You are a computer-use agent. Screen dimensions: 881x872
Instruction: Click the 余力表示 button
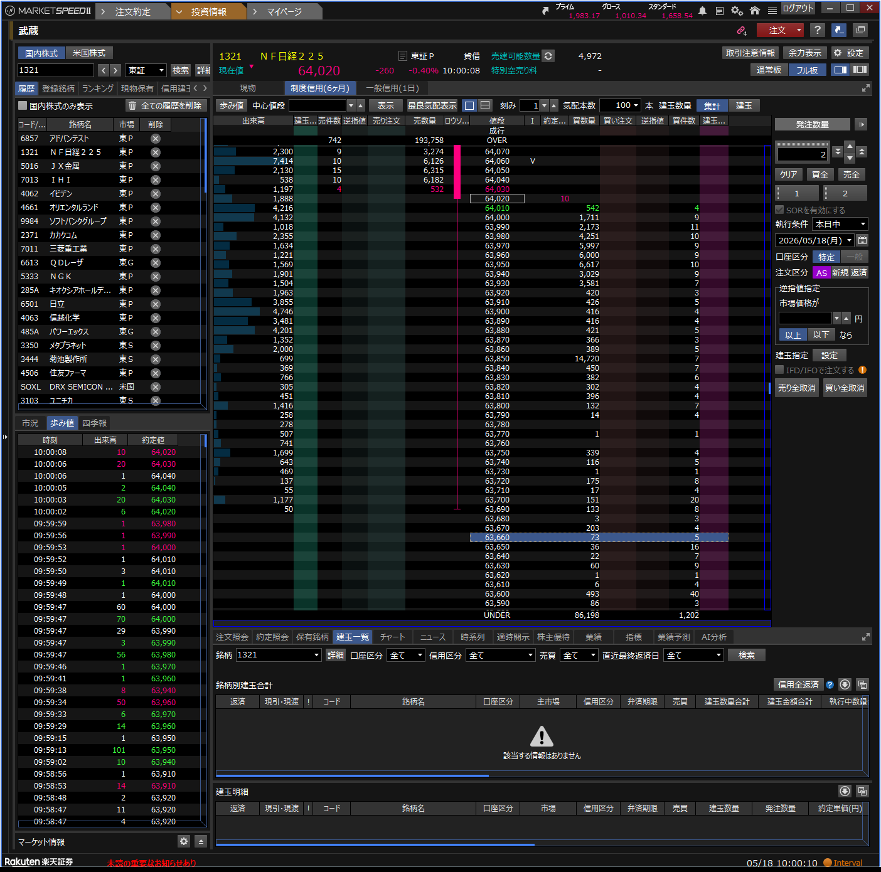click(x=804, y=53)
